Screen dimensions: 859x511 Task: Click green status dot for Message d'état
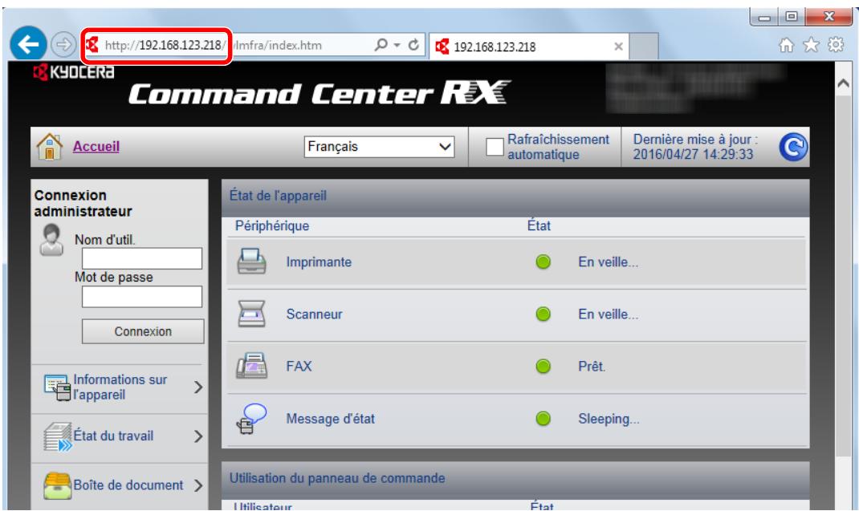(x=543, y=419)
